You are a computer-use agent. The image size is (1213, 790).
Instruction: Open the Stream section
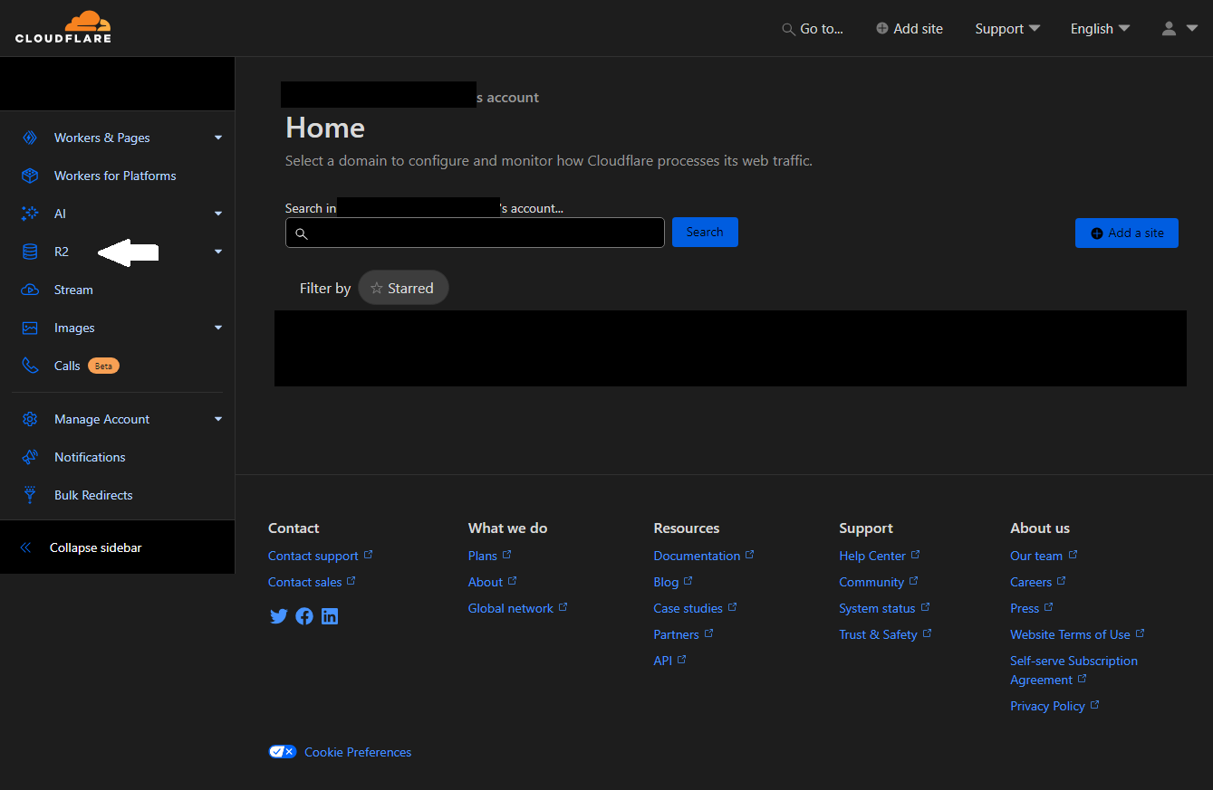[x=73, y=289]
